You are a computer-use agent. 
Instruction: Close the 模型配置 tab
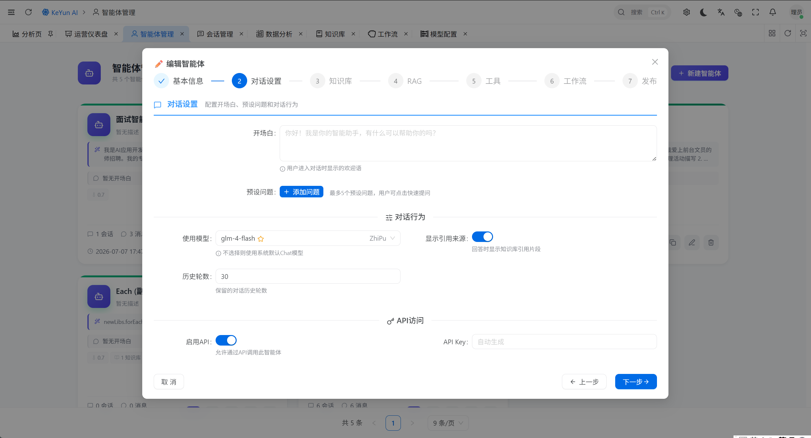(465, 34)
